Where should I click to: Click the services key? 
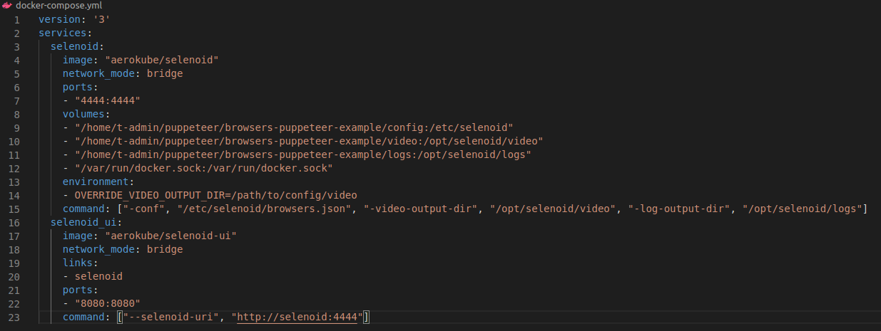[x=62, y=33]
